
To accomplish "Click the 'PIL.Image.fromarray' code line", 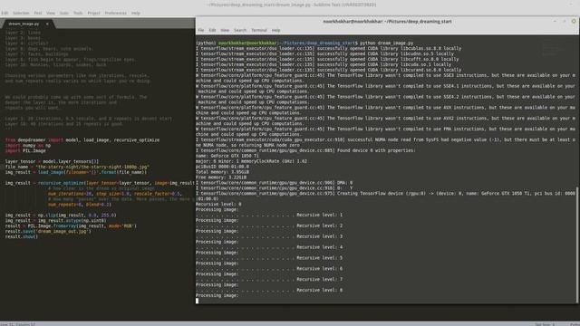I will click(x=71, y=225).
